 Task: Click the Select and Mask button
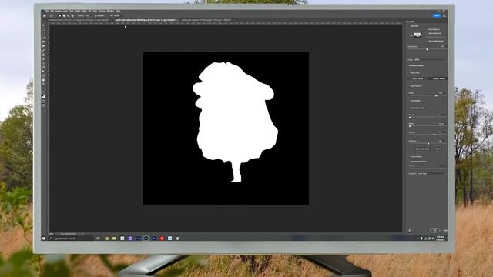pos(115,15)
